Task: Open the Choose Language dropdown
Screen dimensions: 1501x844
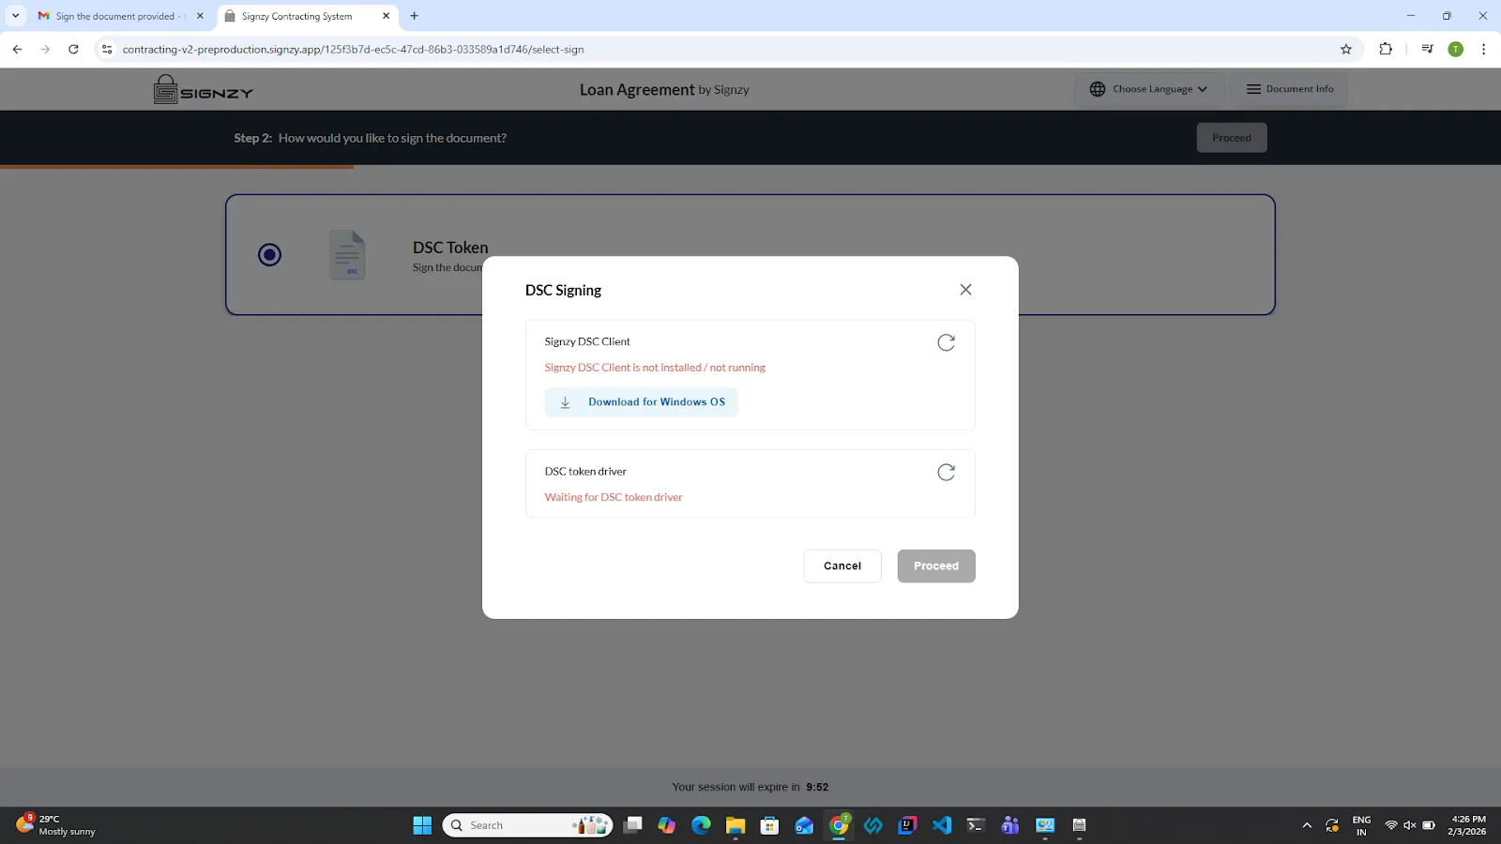Action: (x=1149, y=89)
